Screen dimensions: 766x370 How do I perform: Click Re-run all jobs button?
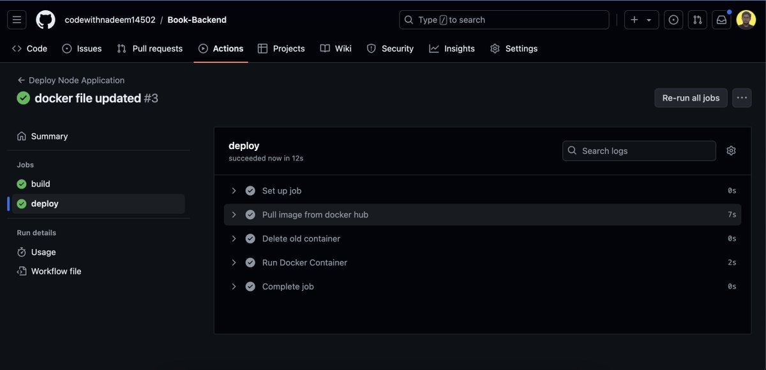click(x=691, y=98)
